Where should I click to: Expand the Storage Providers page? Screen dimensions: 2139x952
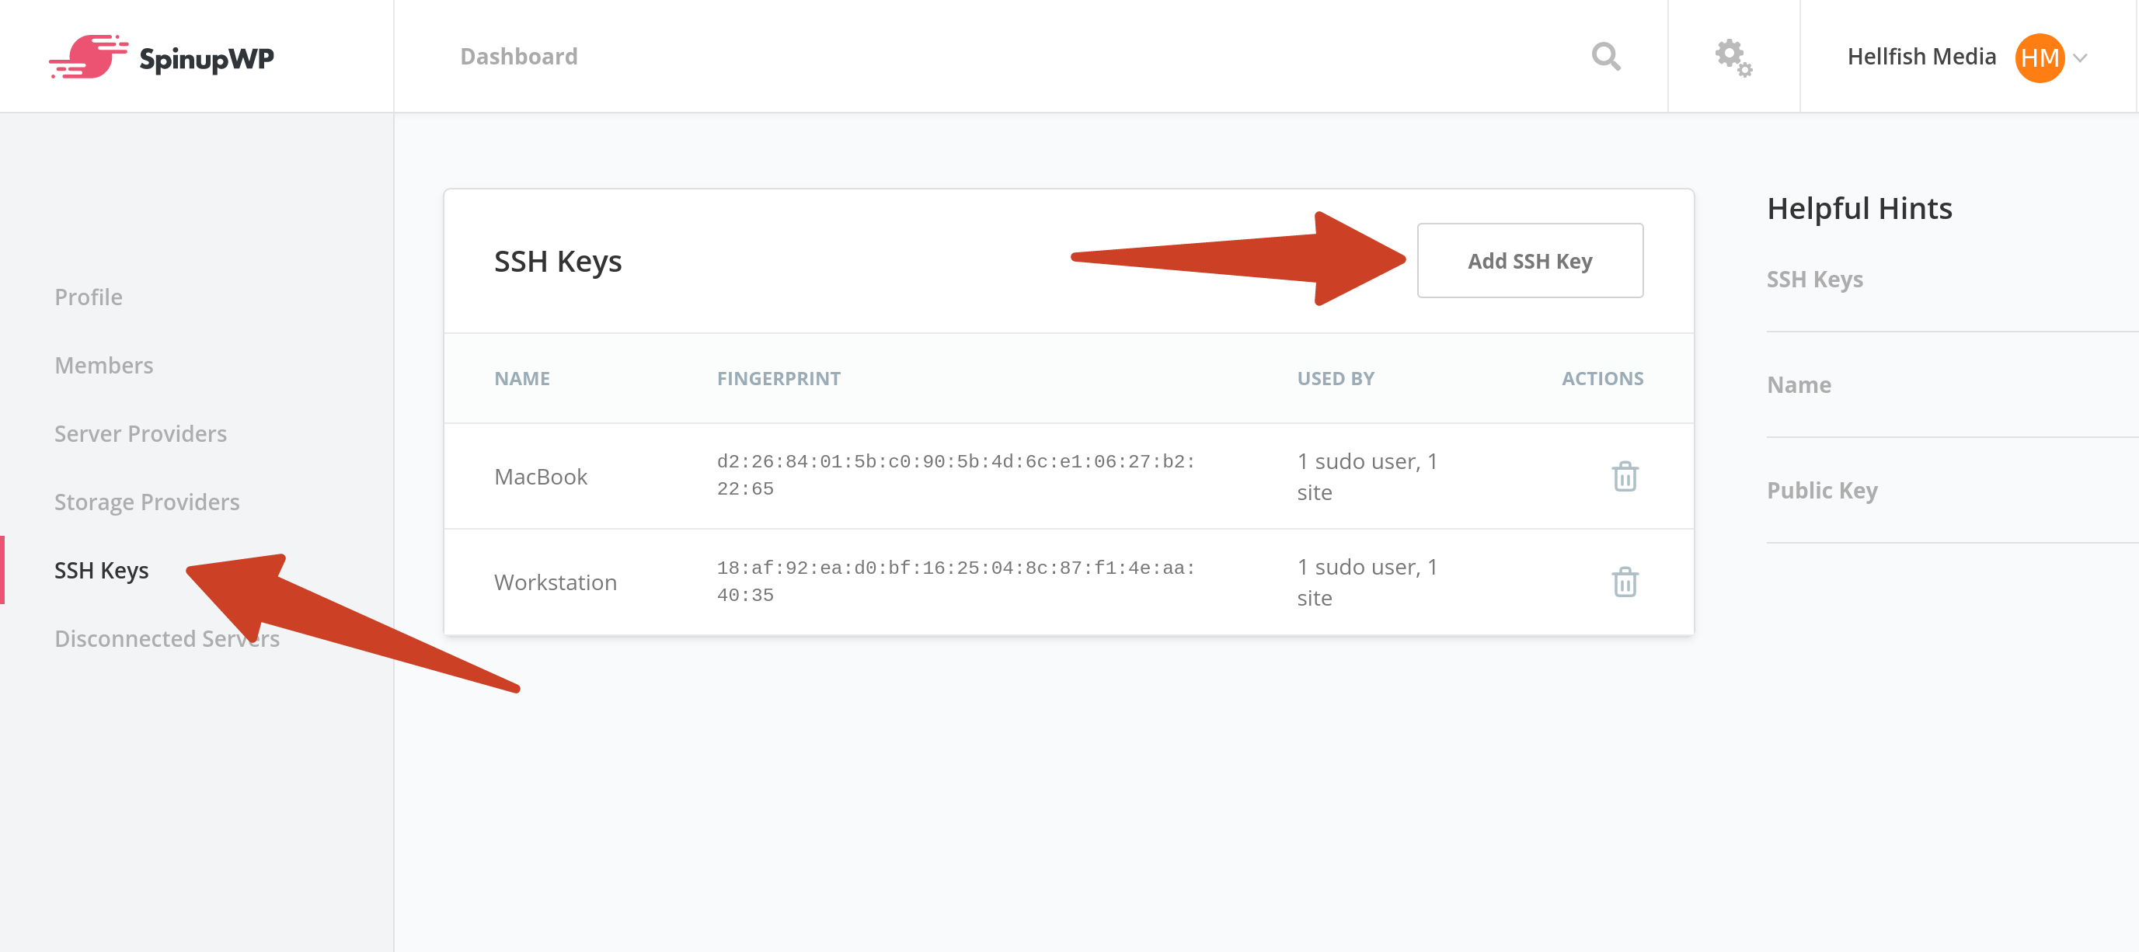(146, 502)
